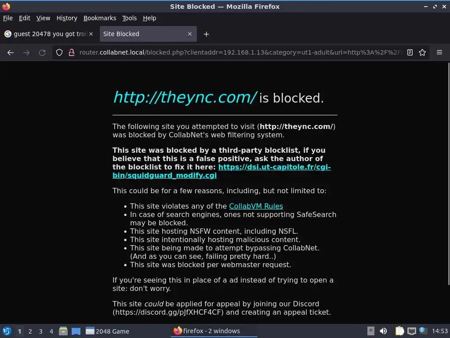Switch to guest 20478 you got troll tab

click(x=49, y=34)
